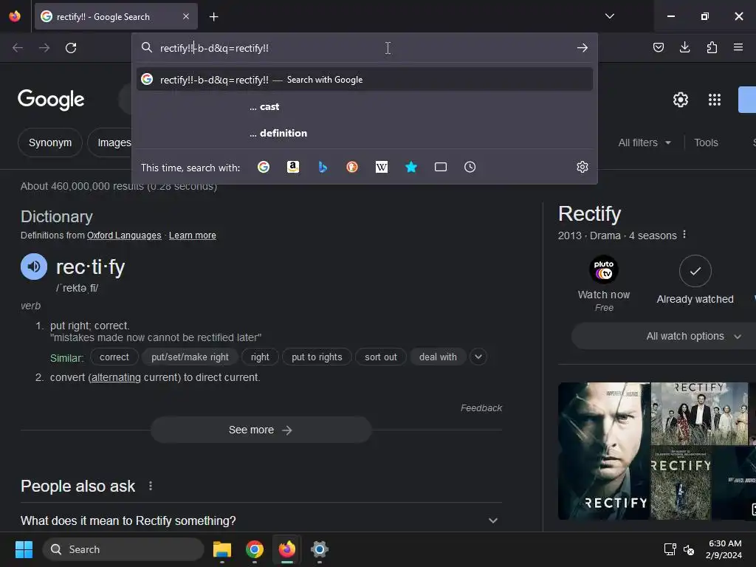The height and width of the screenshot is (567, 756).
Task: Choose the '... definition' suggestion
Action: click(x=365, y=133)
